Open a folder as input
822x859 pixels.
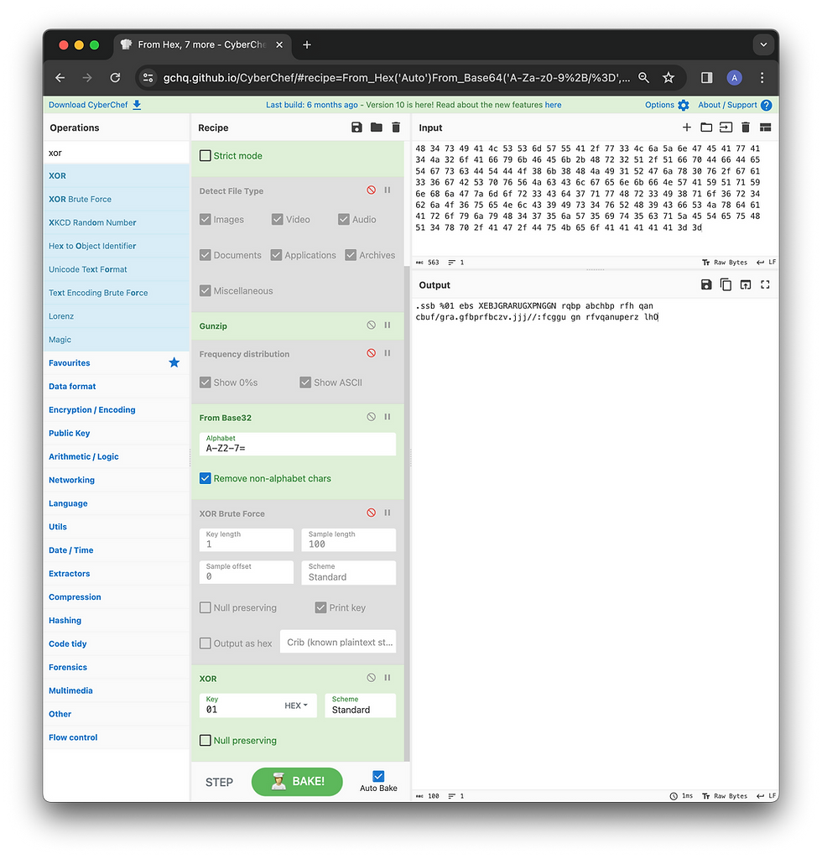(706, 128)
